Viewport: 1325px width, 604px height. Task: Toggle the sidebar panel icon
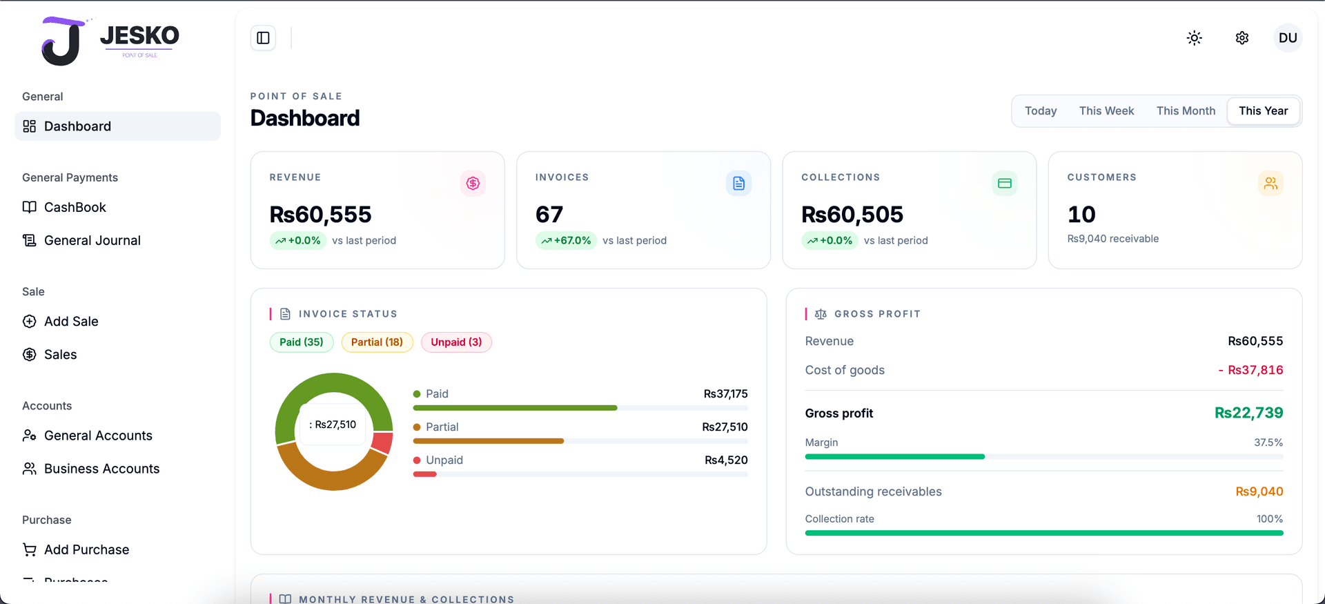click(x=263, y=38)
